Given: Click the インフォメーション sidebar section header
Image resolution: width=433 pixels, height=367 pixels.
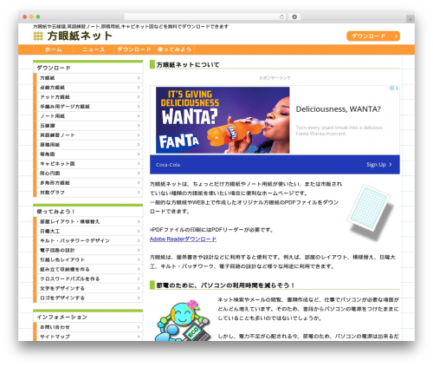Looking at the screenshot, I should pyautogui.click(x=88, y=318).
